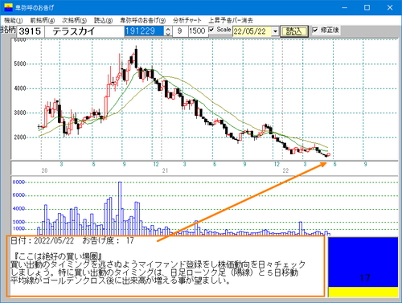Click the field showing 9
Viewport: 402px width, 303px height.
click(180, 31)
